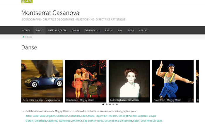Follow the Cendrillon text link
Screen dimensions: 205x125
(62, 116)
